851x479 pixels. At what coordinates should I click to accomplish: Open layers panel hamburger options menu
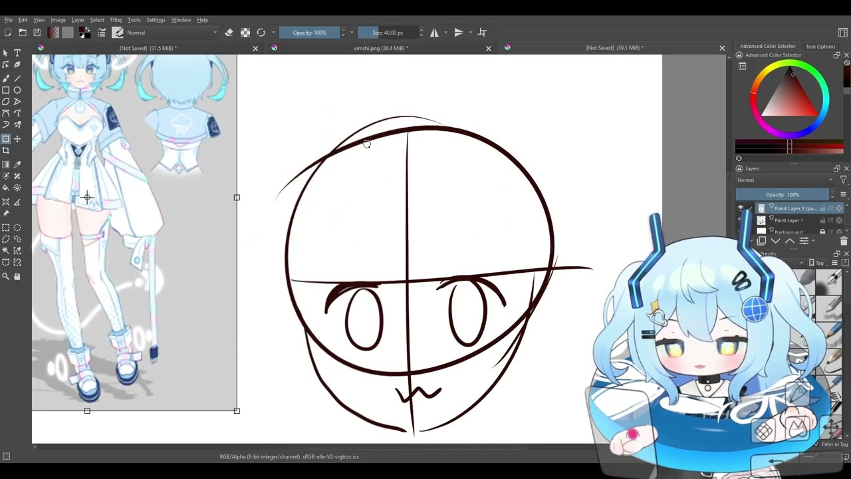(x=843, y=194)
